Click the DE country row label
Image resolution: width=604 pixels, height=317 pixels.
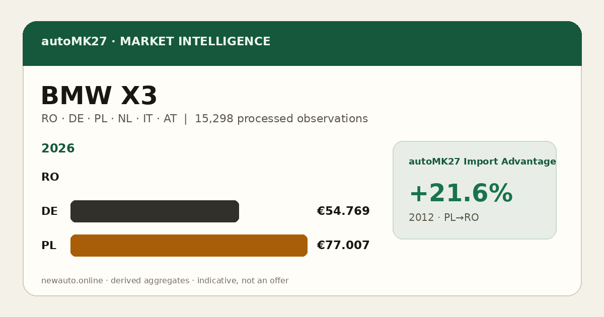[49, 211]
